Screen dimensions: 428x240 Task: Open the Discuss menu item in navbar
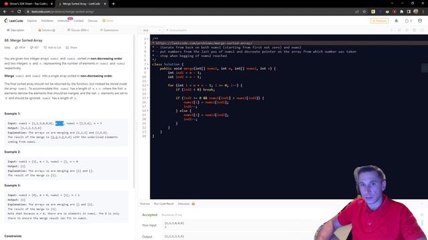tap(92, 21)
